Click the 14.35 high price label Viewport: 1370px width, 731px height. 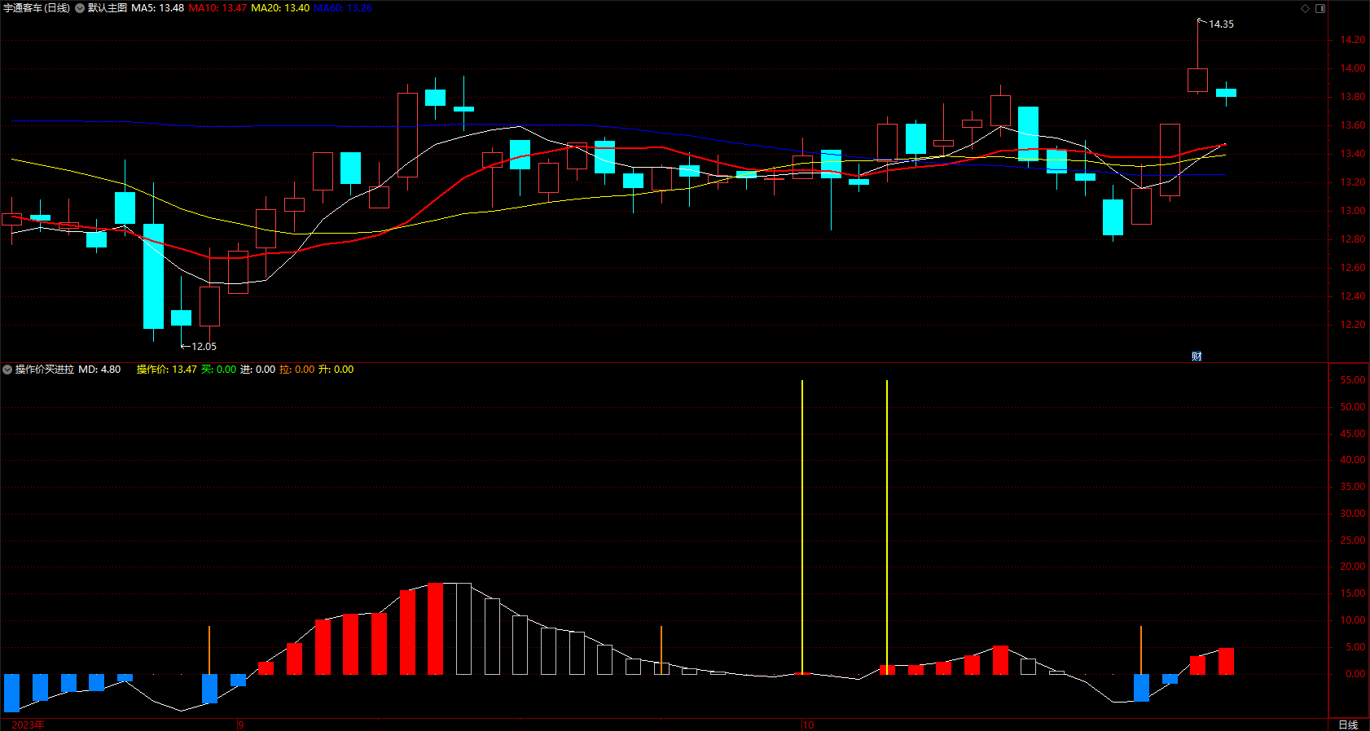1221,24
